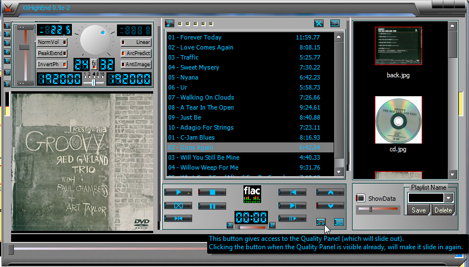Click the crossed-box button below Play
Screen dimensions: 469x267
(x=178, y=206)
